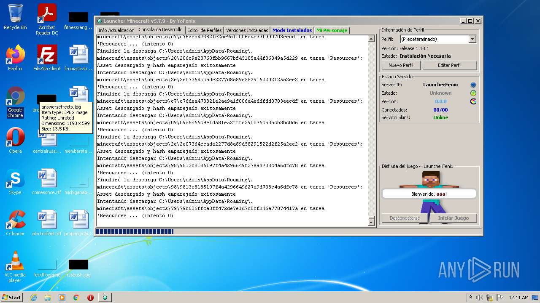This screenshot has height=303, width=540.
Task: Click the Online skins service status
Action: point(440,117)
